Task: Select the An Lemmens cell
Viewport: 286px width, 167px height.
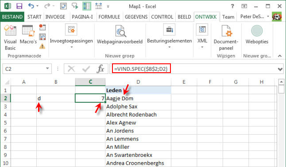Action: point(138,139)
